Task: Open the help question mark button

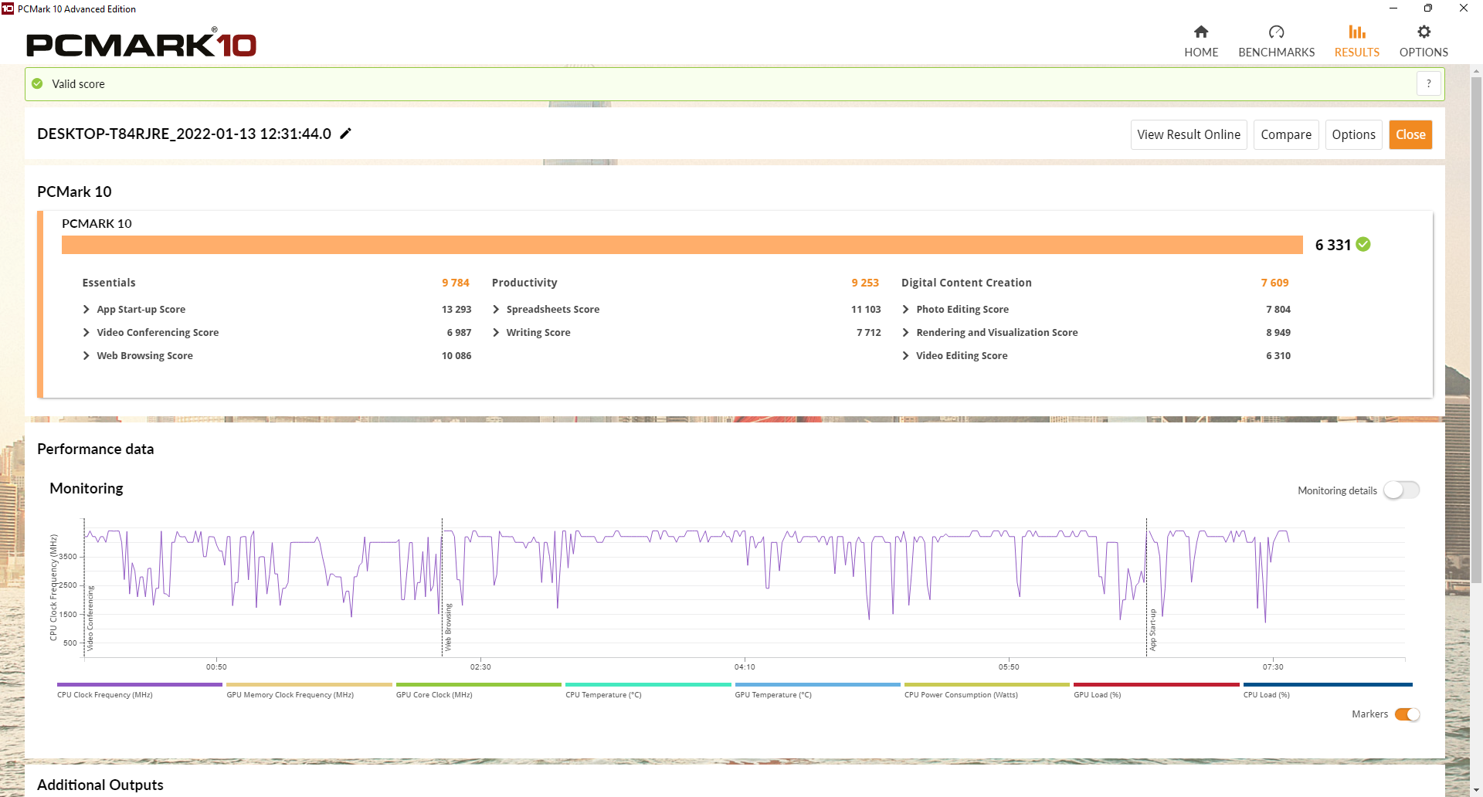Action: [x=1429, y=83]
